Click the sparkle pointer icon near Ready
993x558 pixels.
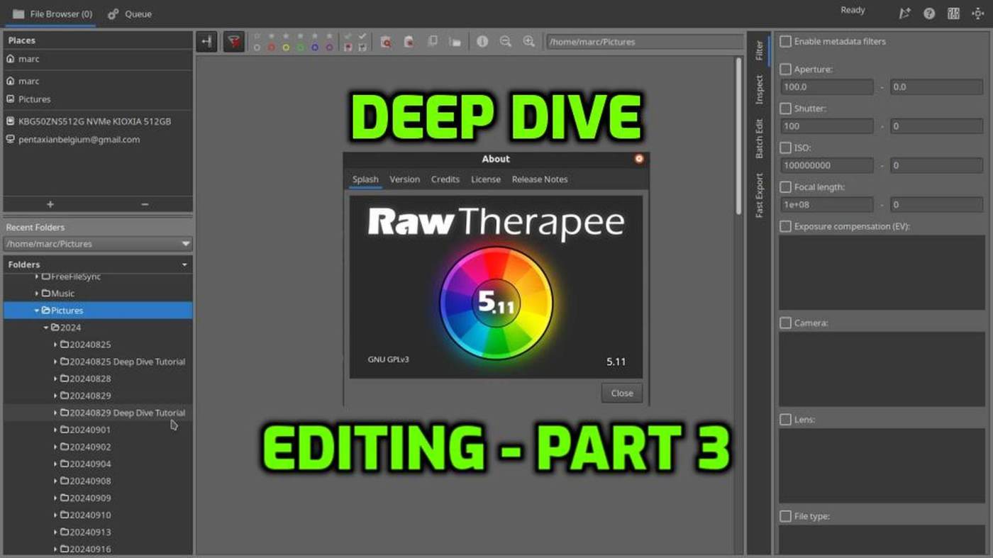click(x=904, y=13)
